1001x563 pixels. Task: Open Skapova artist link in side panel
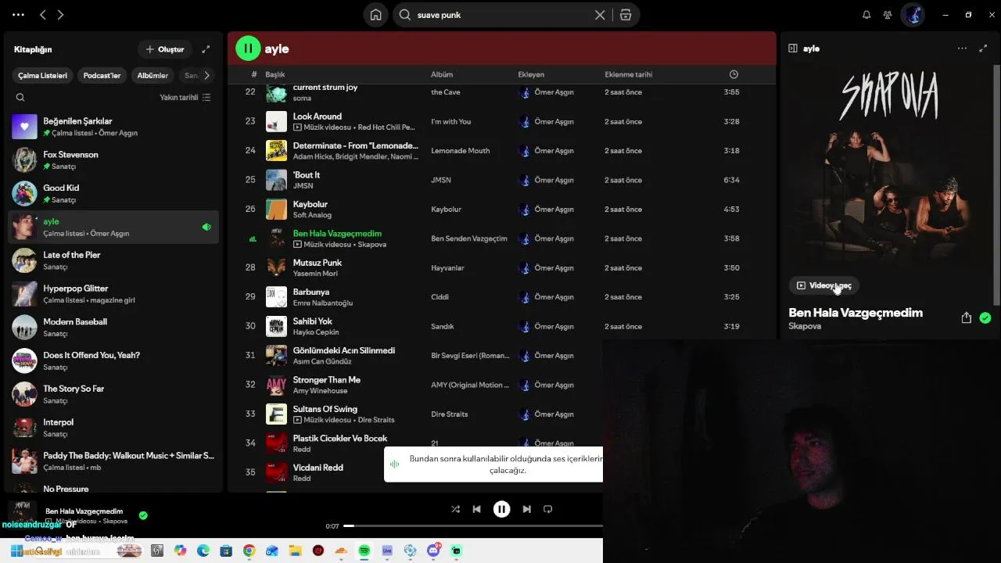(x=805, y=326)
